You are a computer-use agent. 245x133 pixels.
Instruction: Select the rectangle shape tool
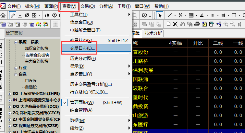[234, 15]
